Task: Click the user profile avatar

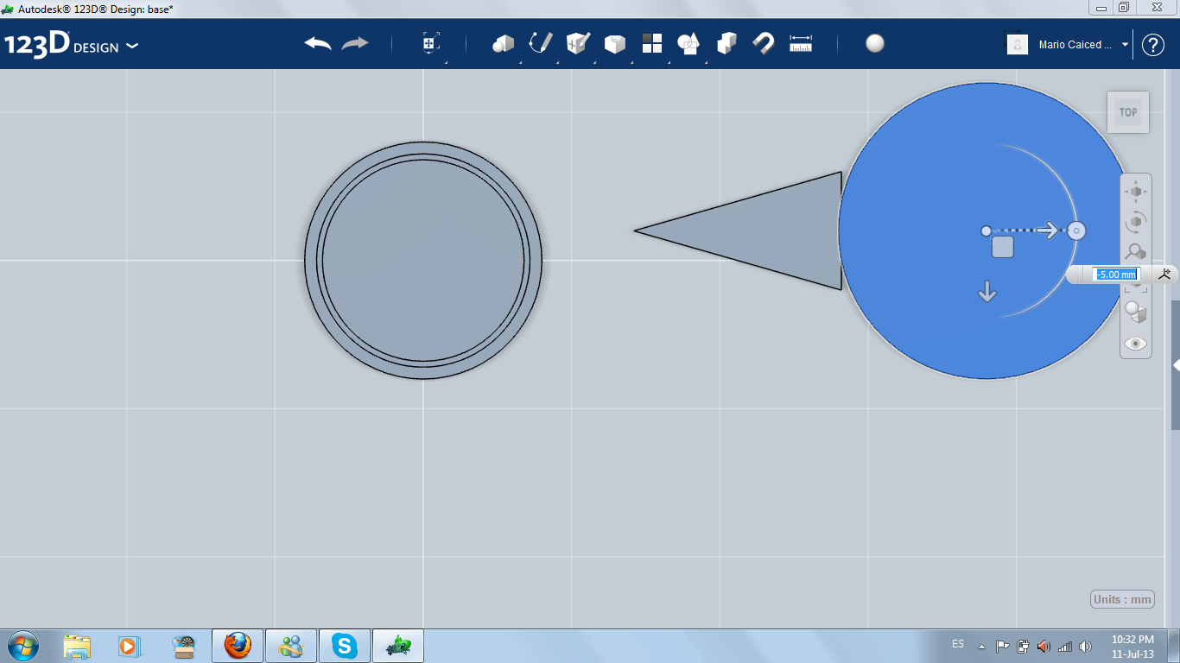Action: [1018, 44]
